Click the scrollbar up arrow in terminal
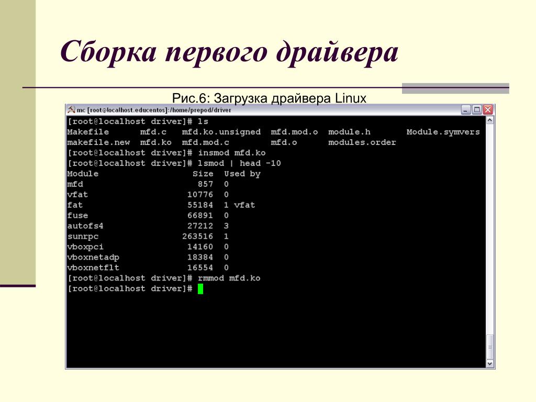This screenshot has width=536, height=402. pyautogui.click(x=490, y=120)
